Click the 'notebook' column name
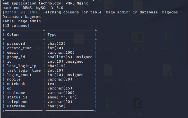The height and width of the screenshot is (118, 188). click(16, 84)
